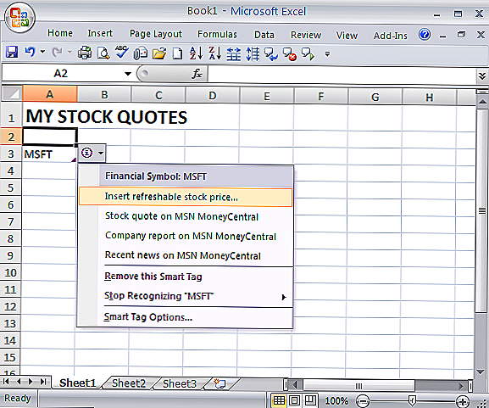489x408 pixels.
Task: Open Print Preview magnifier icon
Action: coord(103,53)
